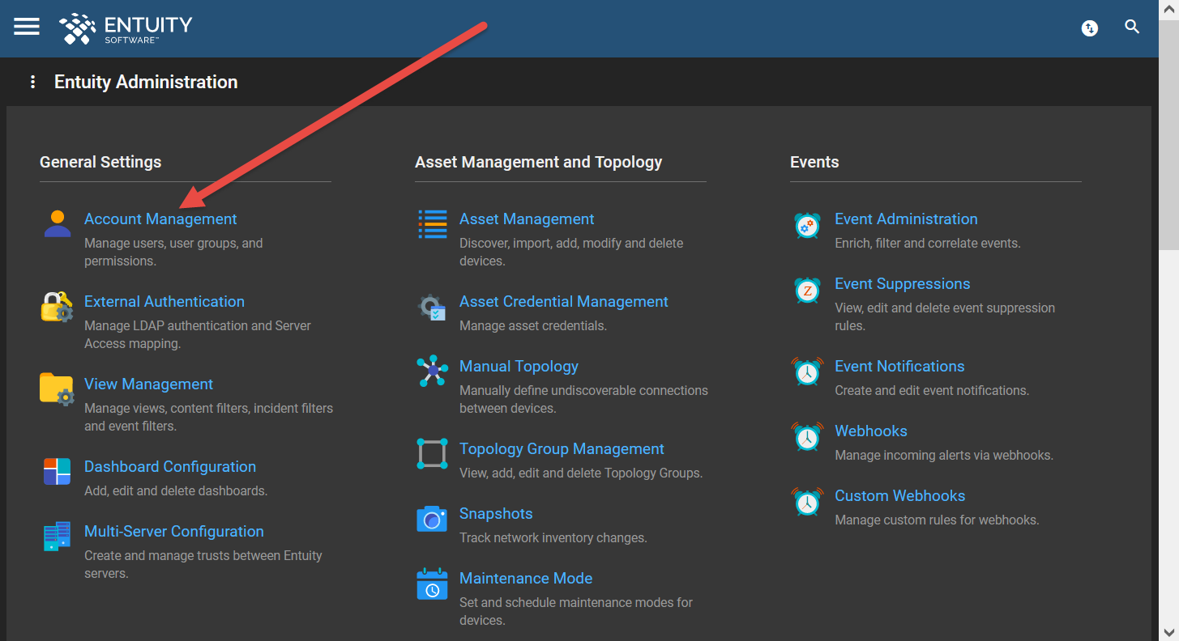Screen dimensions: 1179x641
Task: Go to Manual Topology
Action: pos(519,367)
